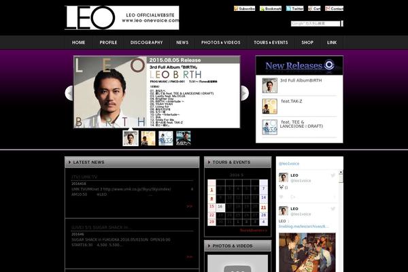This screenshot has width=408, height=272.
Task: Open the Cart link
Action: pos(314,9)
